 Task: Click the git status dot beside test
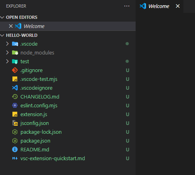point(127,61)
